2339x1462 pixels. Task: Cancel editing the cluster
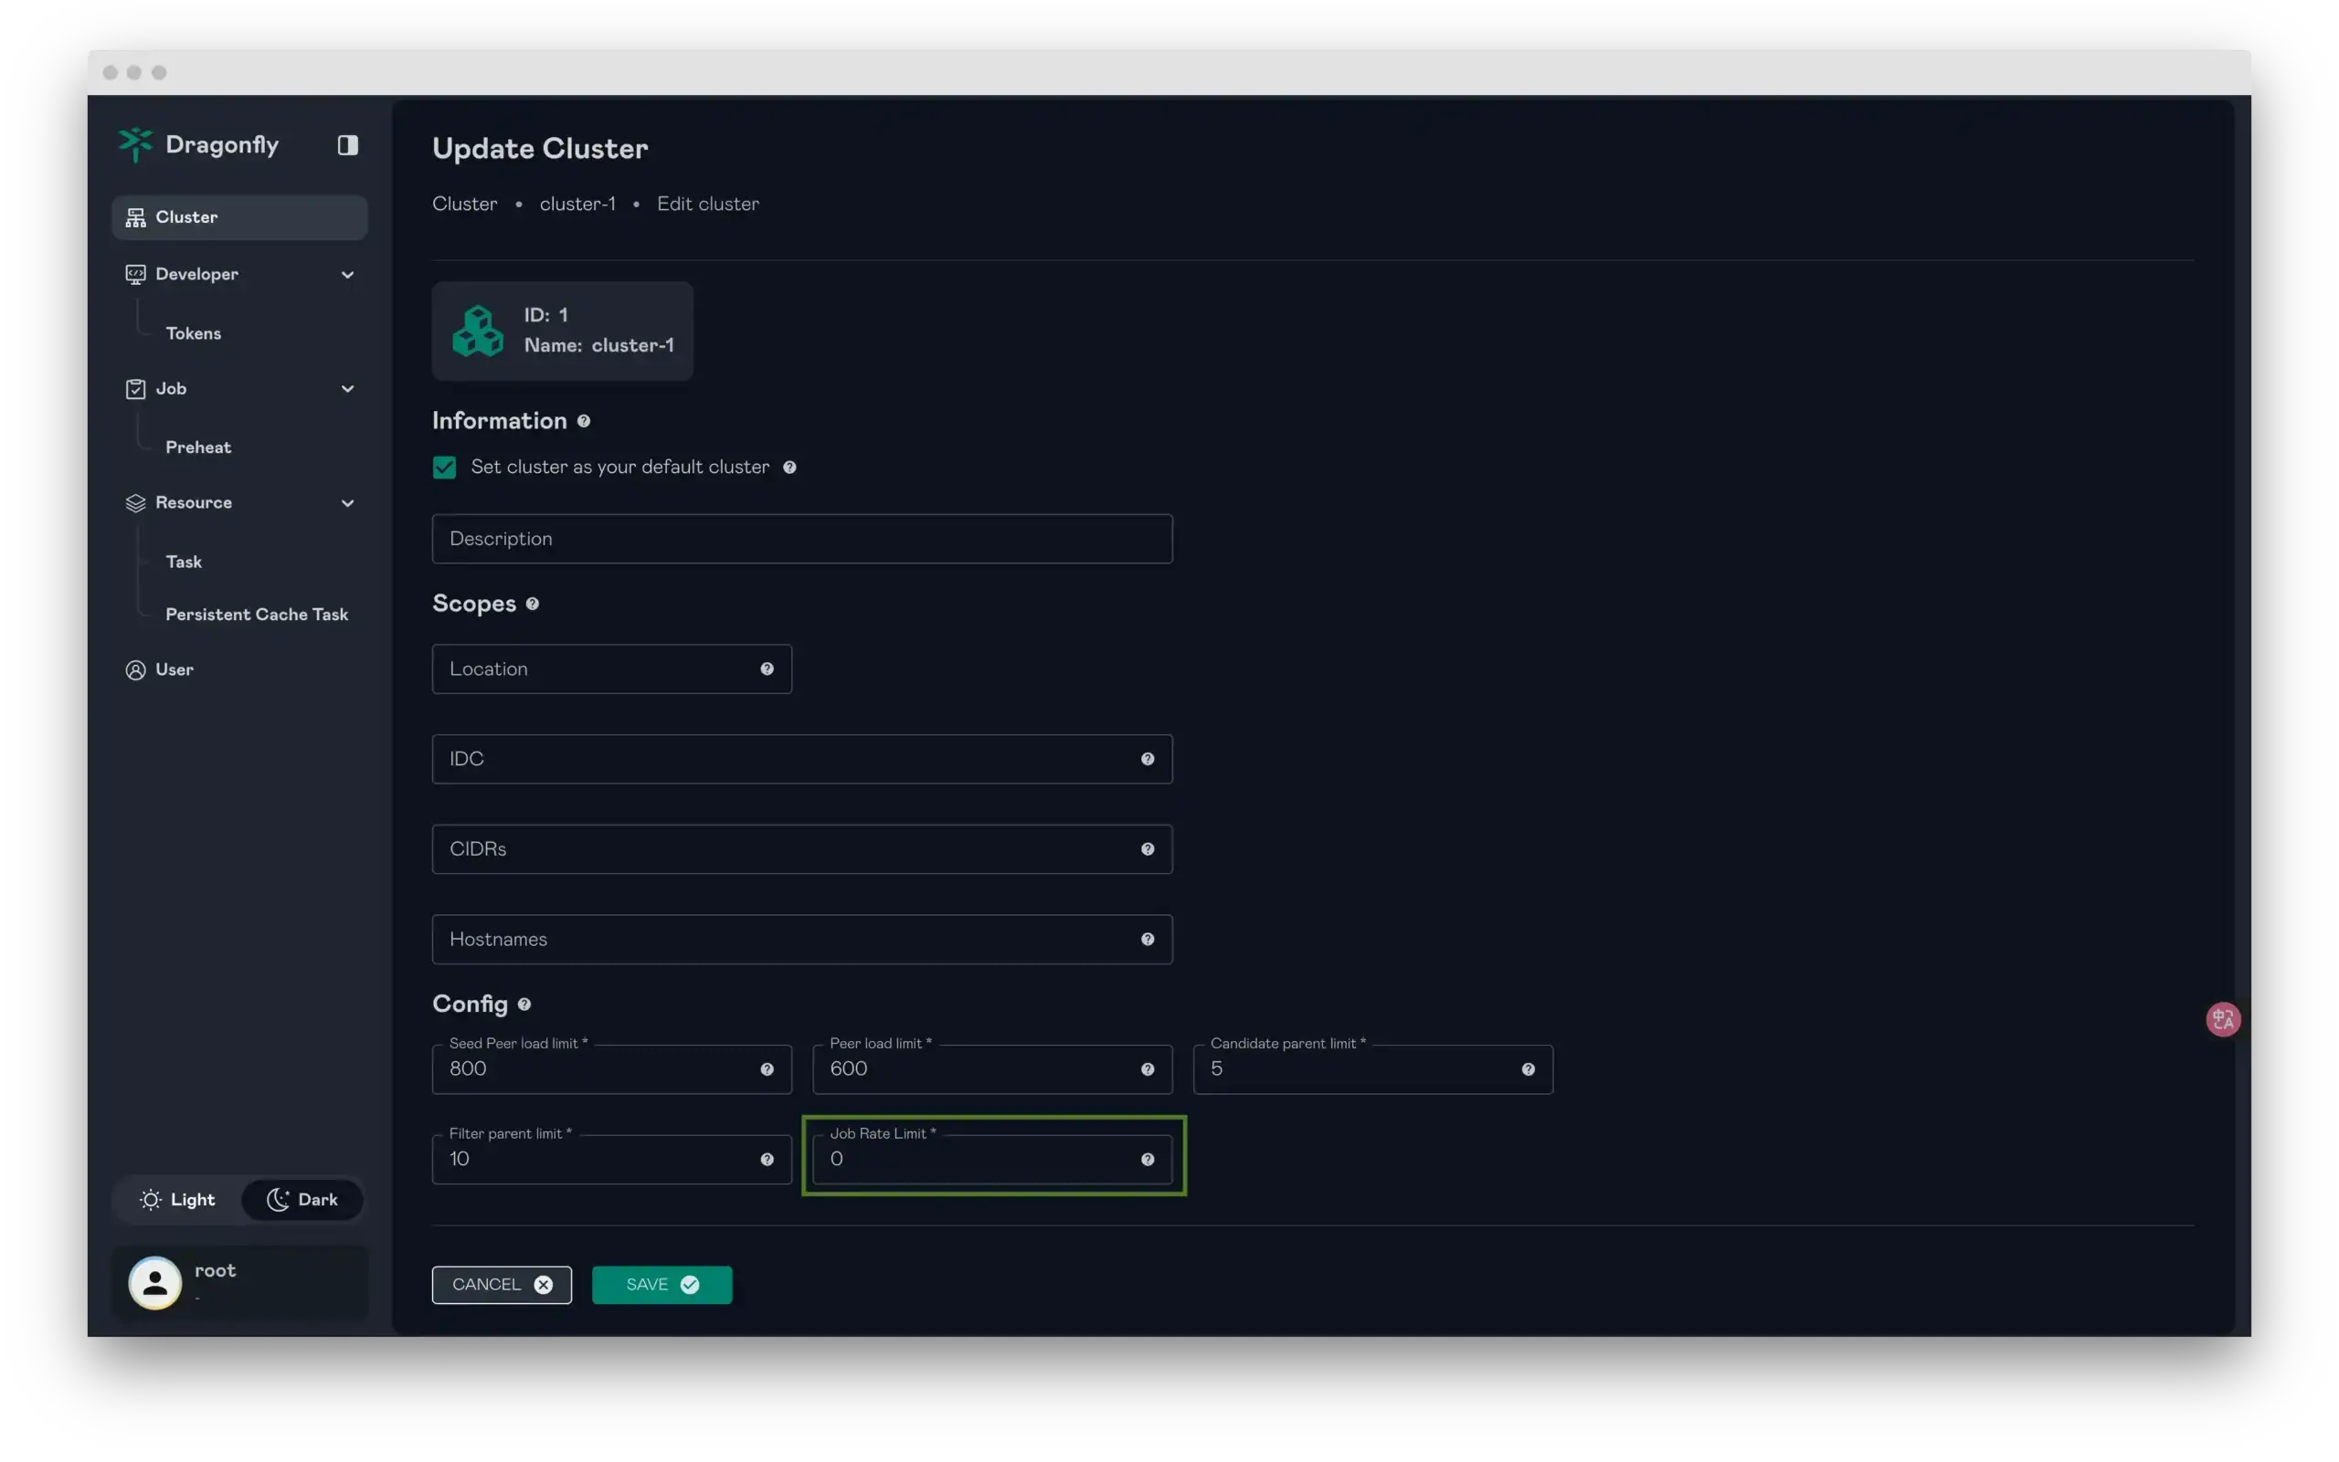pyautogui.click(x=501, y=1284)
